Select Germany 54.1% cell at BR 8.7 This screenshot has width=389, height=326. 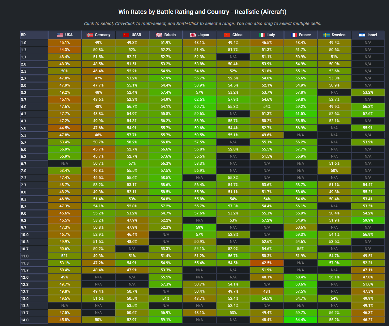click(x=98, y=206)
